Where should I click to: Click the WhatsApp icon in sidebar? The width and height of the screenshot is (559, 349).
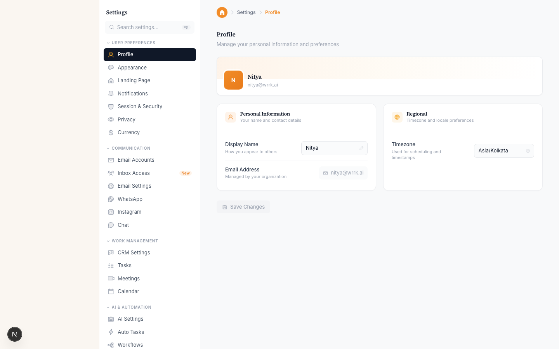(x=111, y=199)
